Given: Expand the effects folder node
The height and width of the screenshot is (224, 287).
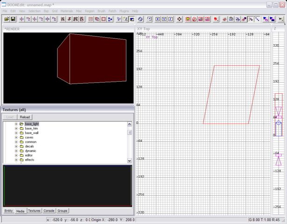Looking at the screenshot, I should point(16,160).
